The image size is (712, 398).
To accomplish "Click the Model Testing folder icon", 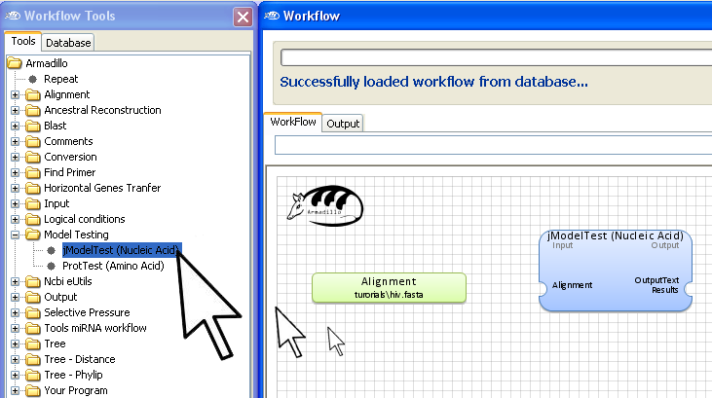I will (33, 235).
